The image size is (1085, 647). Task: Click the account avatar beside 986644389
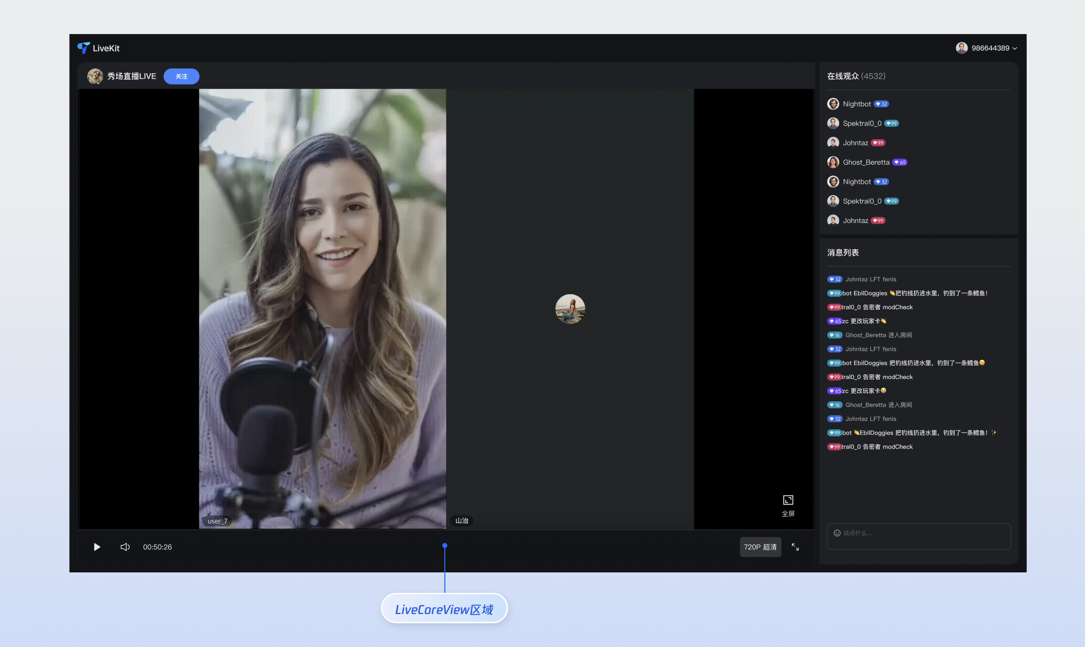coord(961,48)
